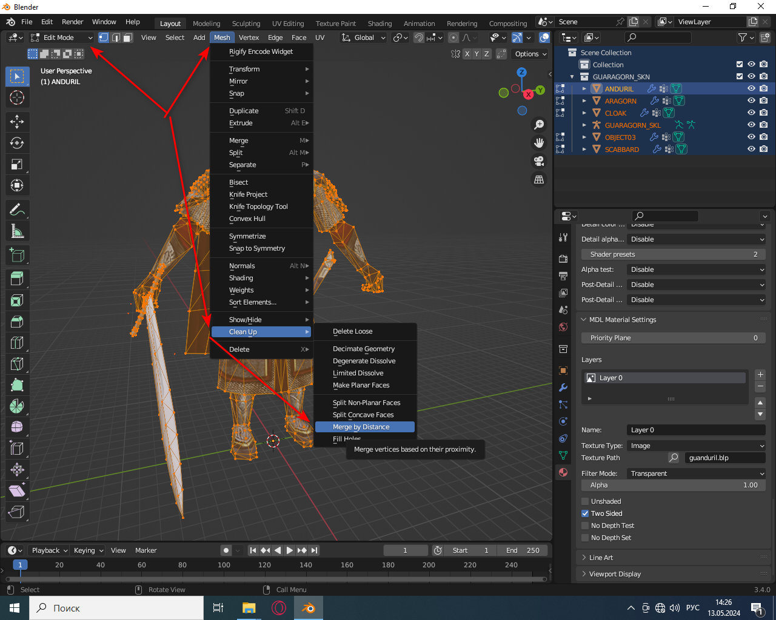Choose face select mode icon
This screenshot has width=776, height=620.
128,38
